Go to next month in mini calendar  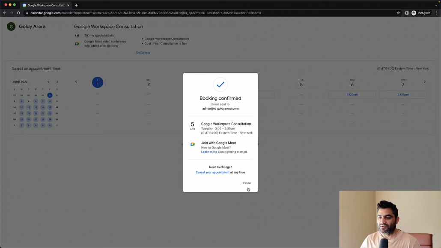click(x=57, y=82)
